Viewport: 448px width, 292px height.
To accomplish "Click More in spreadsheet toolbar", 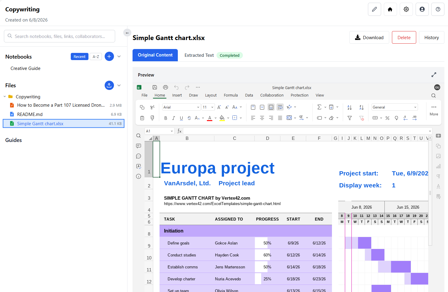I will coord(434,110).
